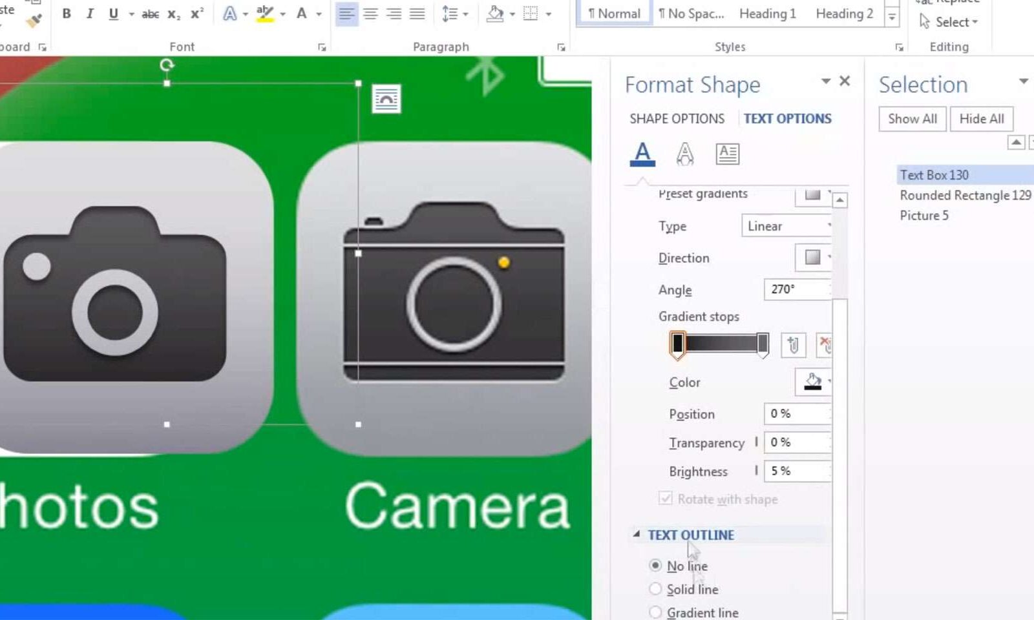Select Picture 5 in the Selection pane
The image size is (1034, 620).
924,216
